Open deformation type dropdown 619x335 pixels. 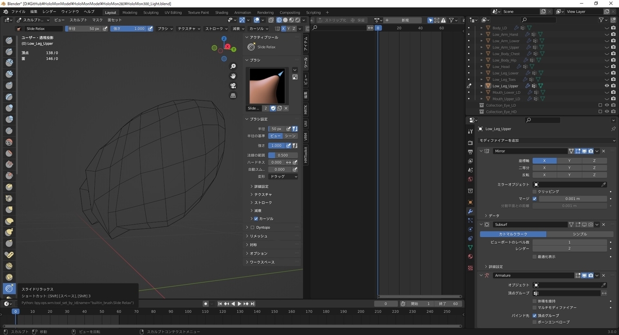click(283, 176)
